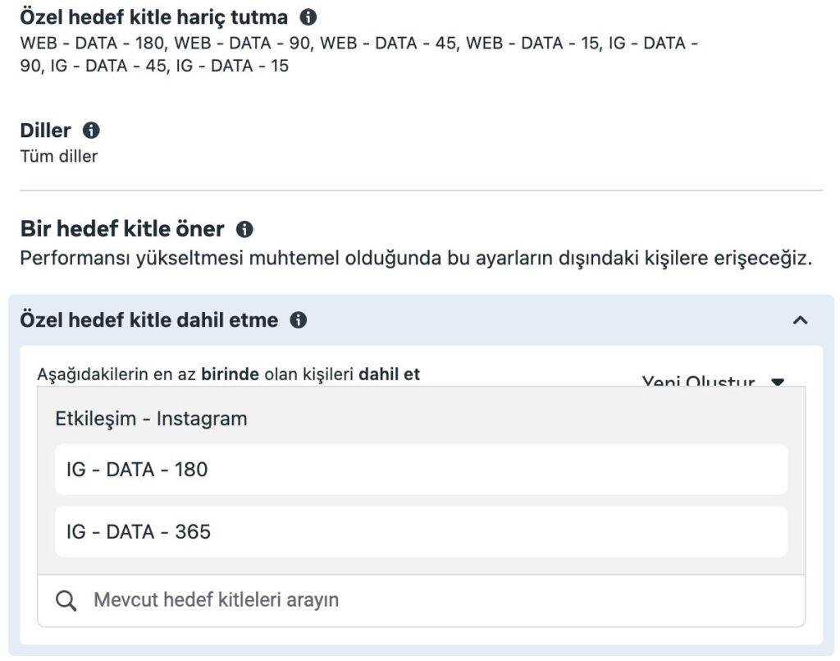Click the Performansı yükseltmesi description text
The image size is (840, 661).
coord(416,259)
